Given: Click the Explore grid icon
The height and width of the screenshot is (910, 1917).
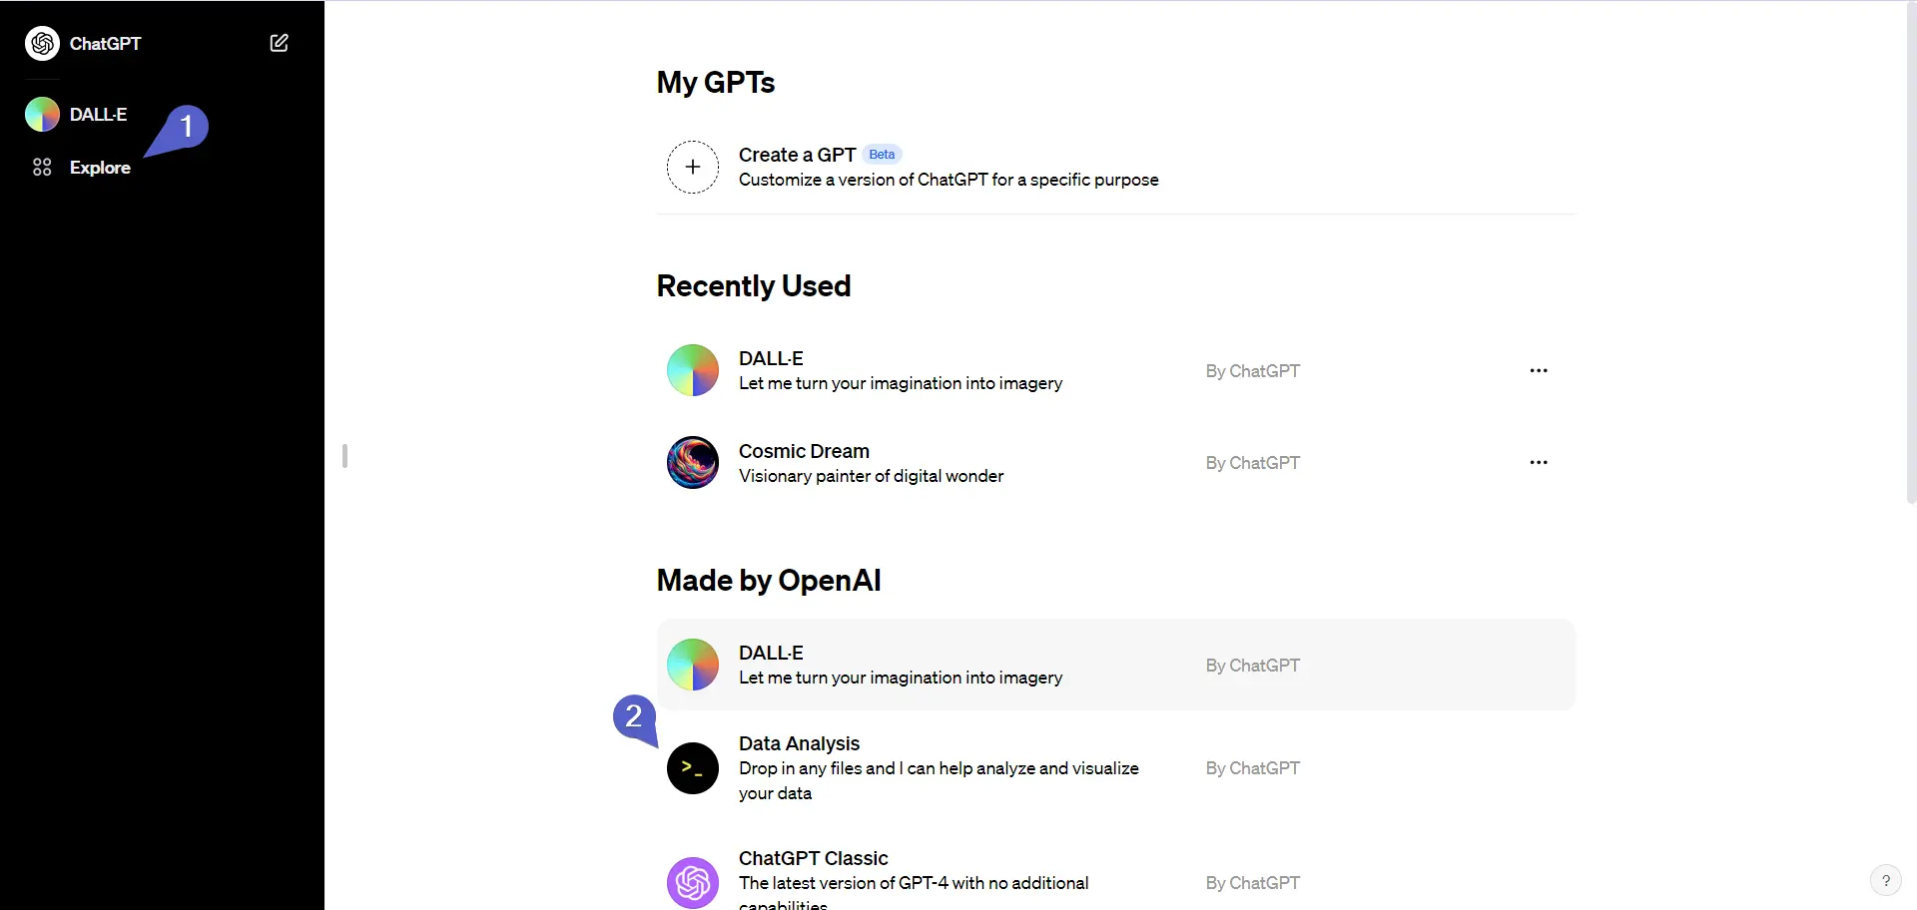Looking at the screenshot, I should pos(42,168).
